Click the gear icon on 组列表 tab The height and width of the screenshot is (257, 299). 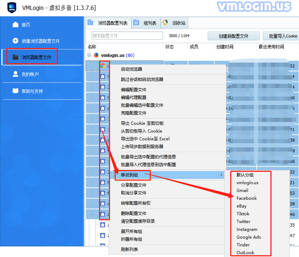136,23
